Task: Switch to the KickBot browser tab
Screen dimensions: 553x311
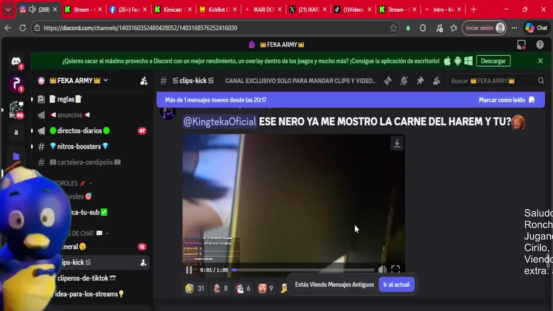Action: pyautogui.click(x=218, y=10)
